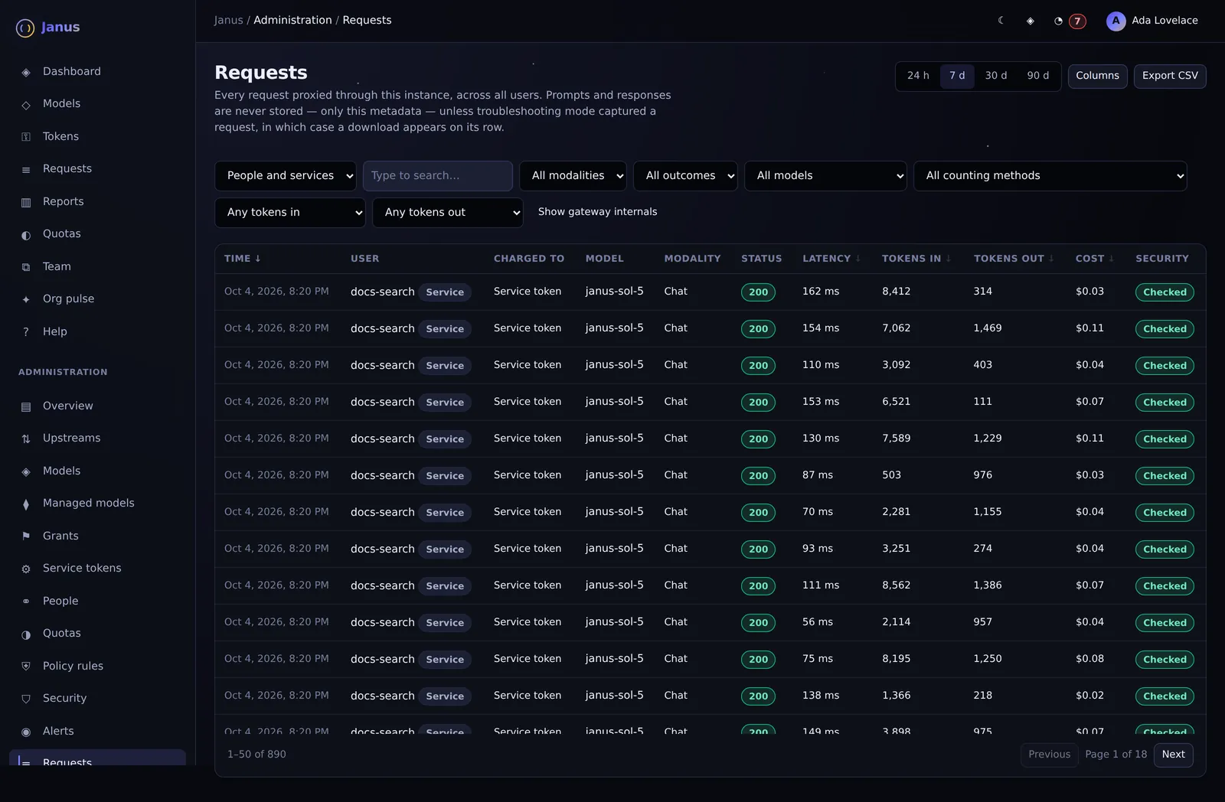Image resolution: width=1225 pixels, height=802 pixels.
Task: Click the Team icon in sidebar
Action: pos(26,267)
